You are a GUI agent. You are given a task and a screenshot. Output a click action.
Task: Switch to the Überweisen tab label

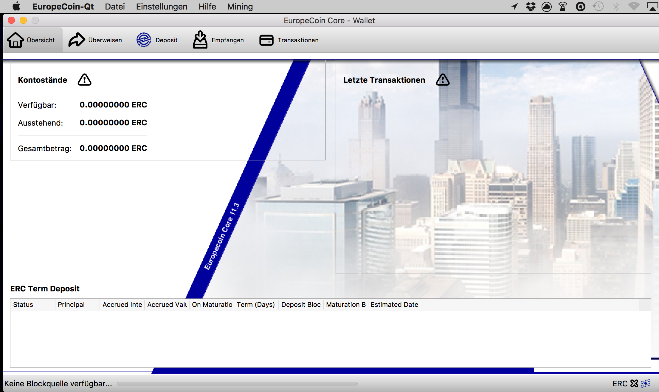[105, 40]
